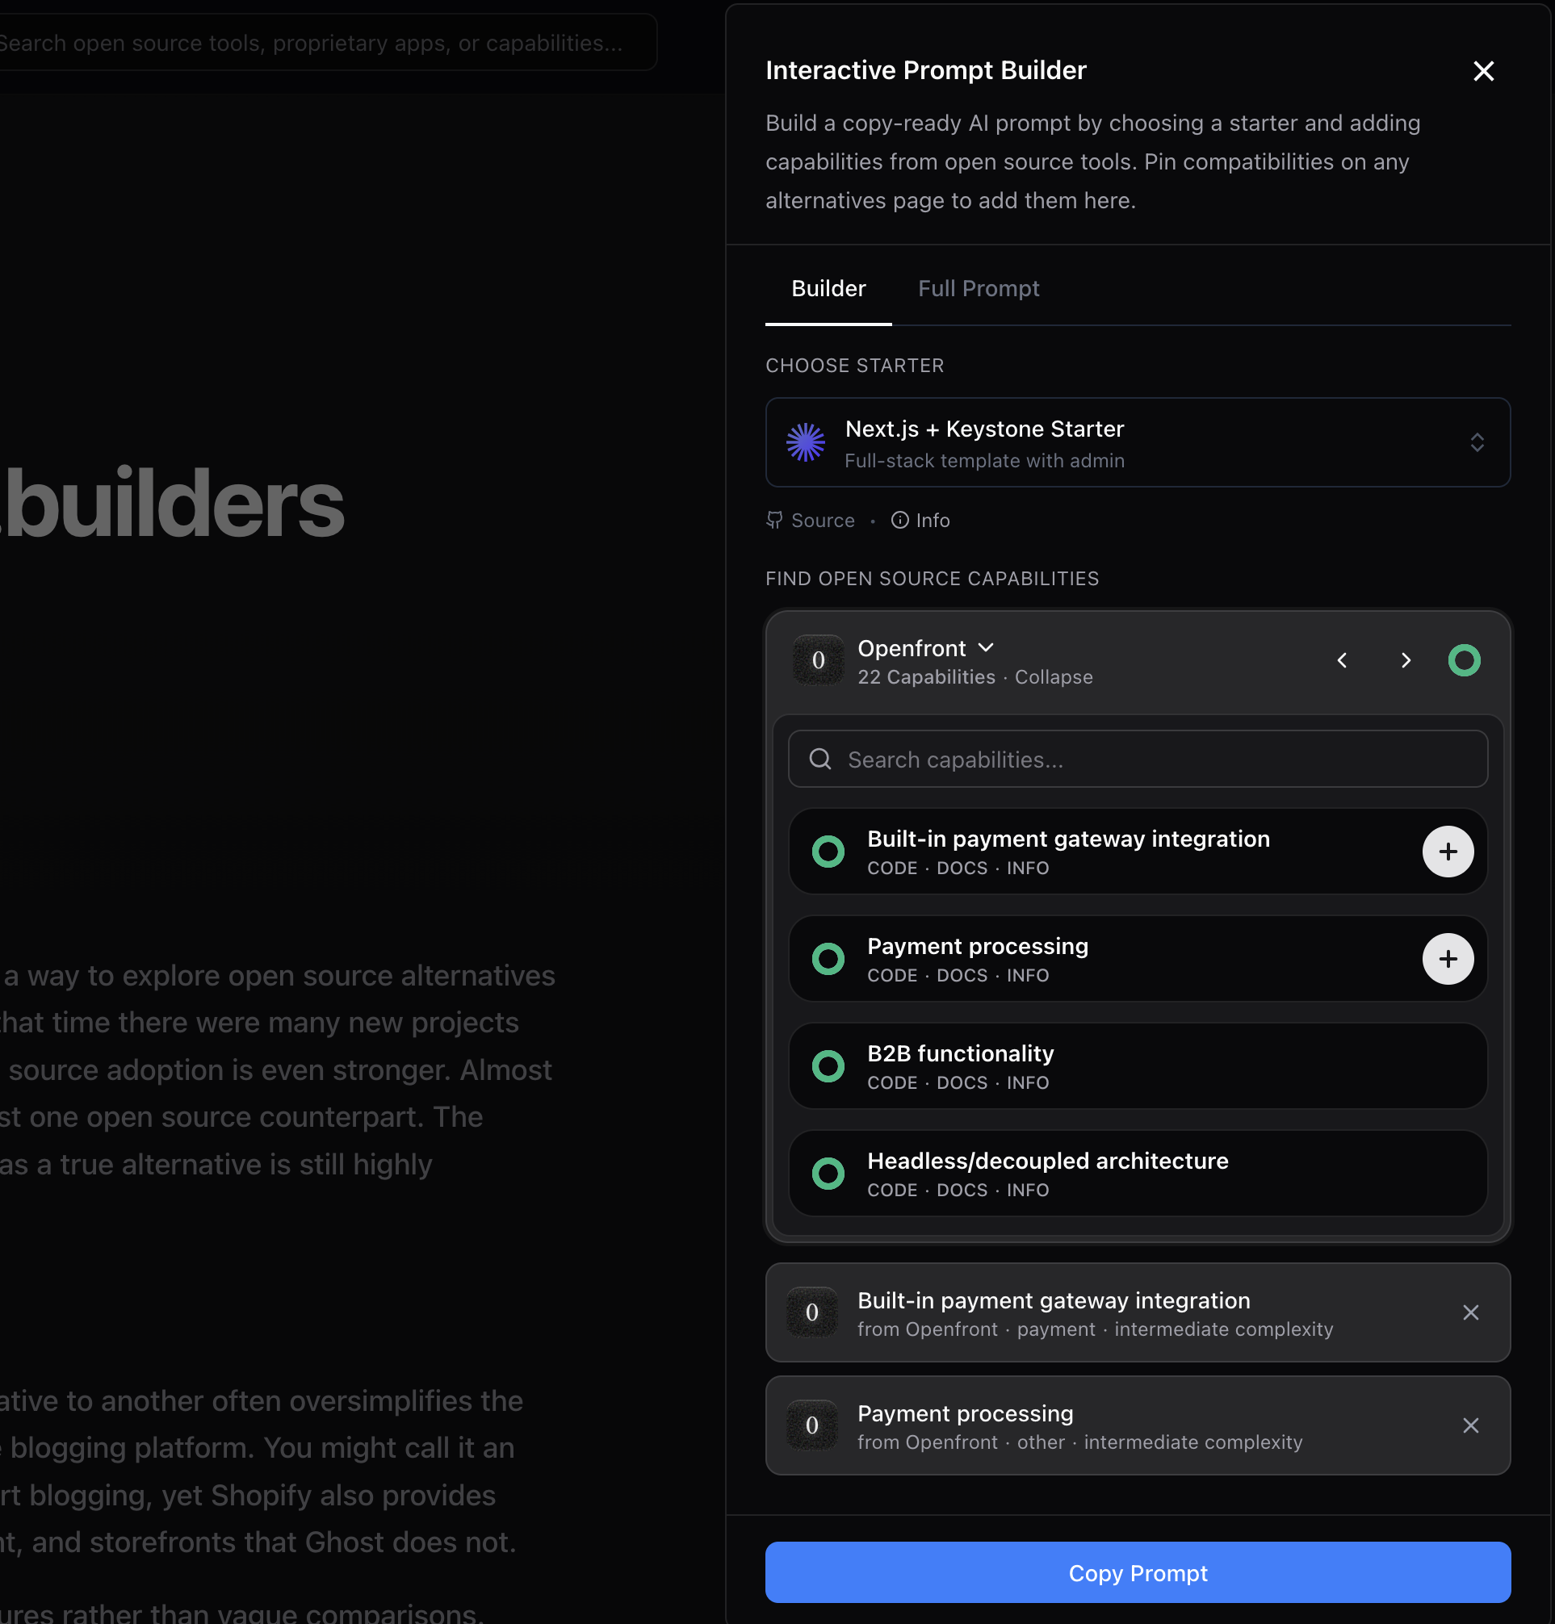This screenshot has width=1555, height=1624.
Task: Navigate to previous tool with left arrow
Action: (x=1342, y=660)
